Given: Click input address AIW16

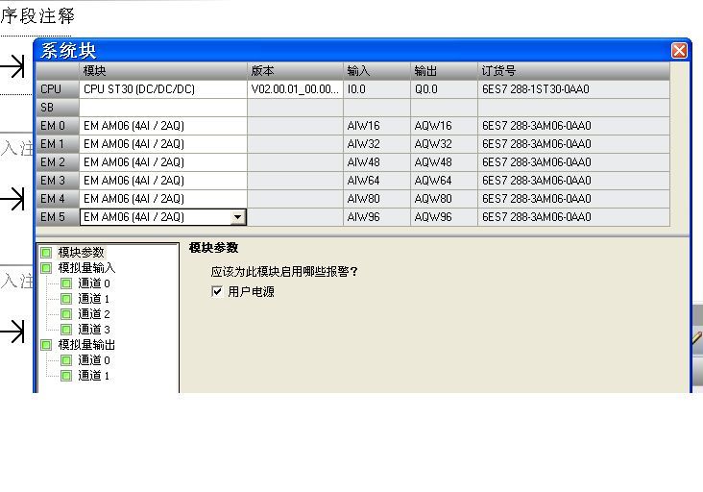Looking at the screenshot, I should pos(376,126).
